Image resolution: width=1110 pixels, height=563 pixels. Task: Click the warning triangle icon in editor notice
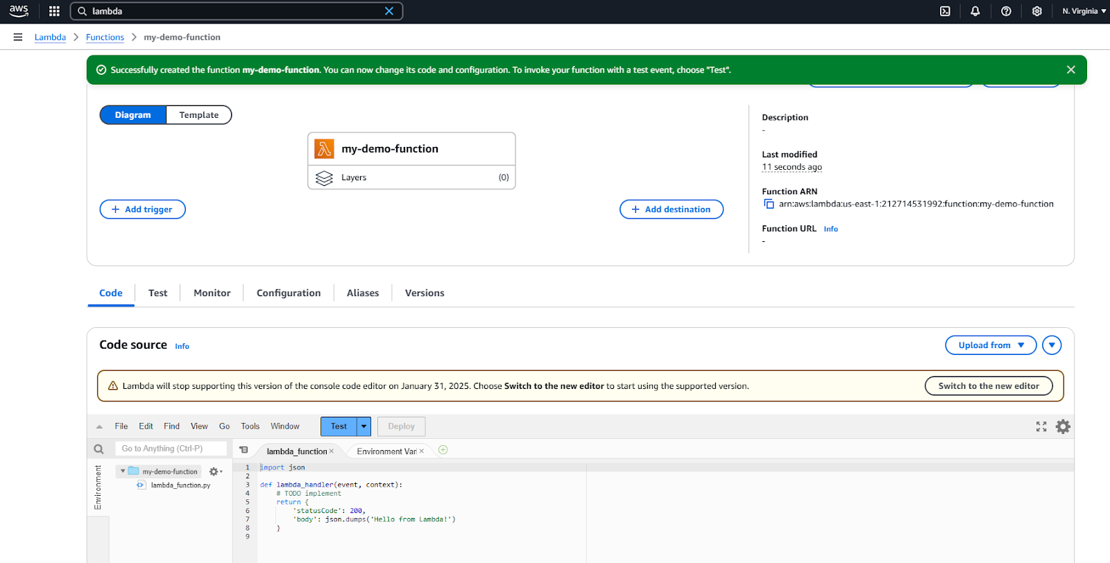pos(113,386)
